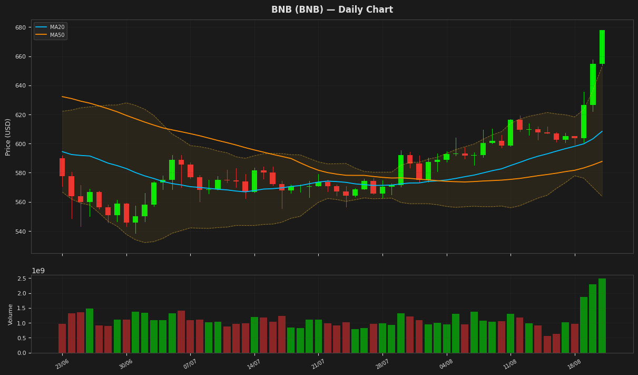The height and width of the screenshot is (375, 638).
Task: Click the 21/07 date label
Action: tap(318, 364)
